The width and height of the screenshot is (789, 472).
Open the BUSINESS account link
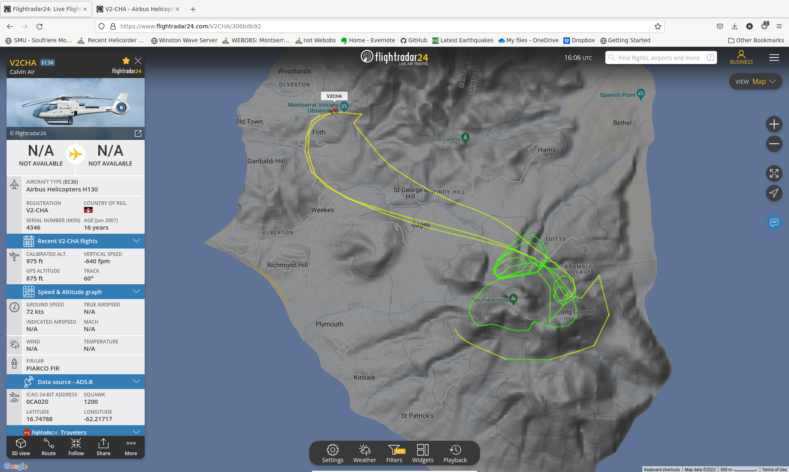coord(741,58)
